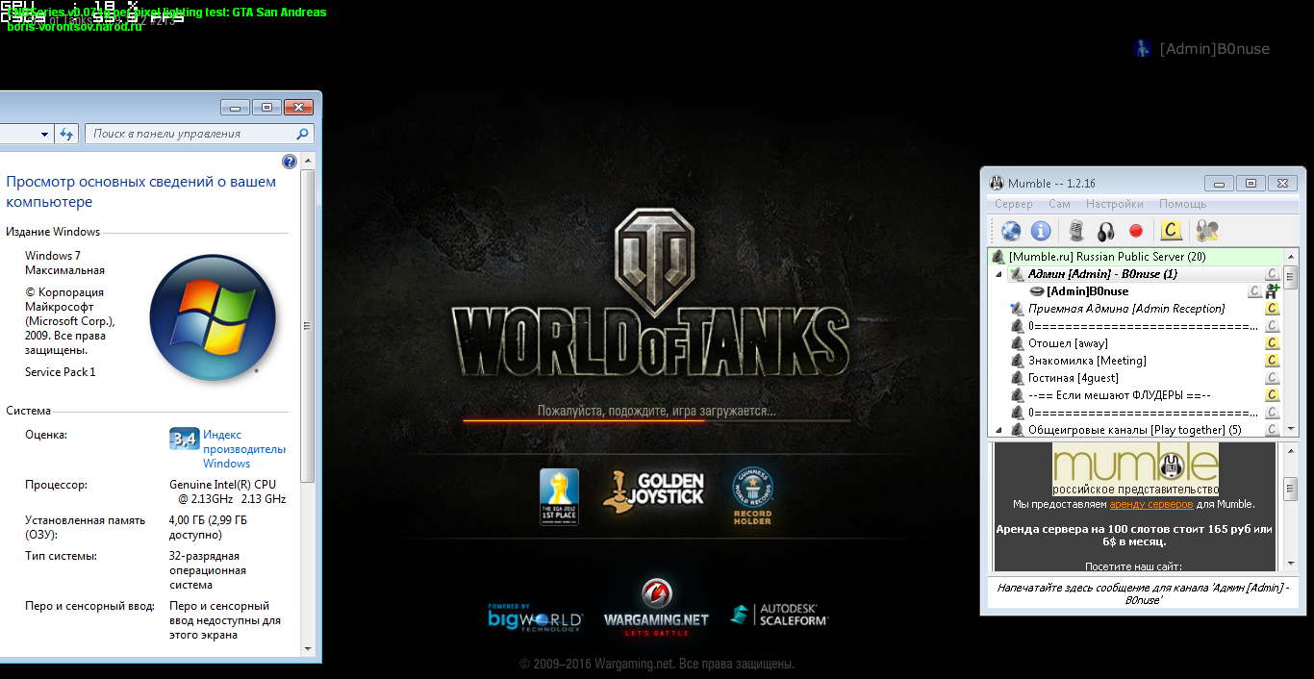Image resolution: width=1314 pixels, height=679 pixels.
Task: Click the refresh arrows beside the address bar
Action: click(x=66, y=134)
